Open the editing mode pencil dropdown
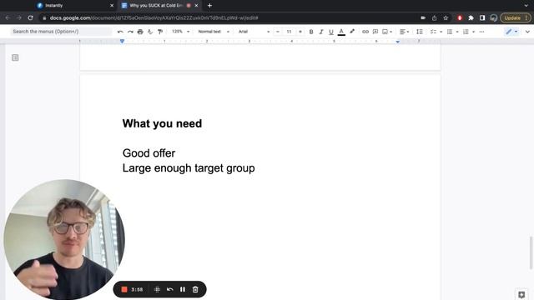The image size is (534, 300). click(x=511, y=32)
